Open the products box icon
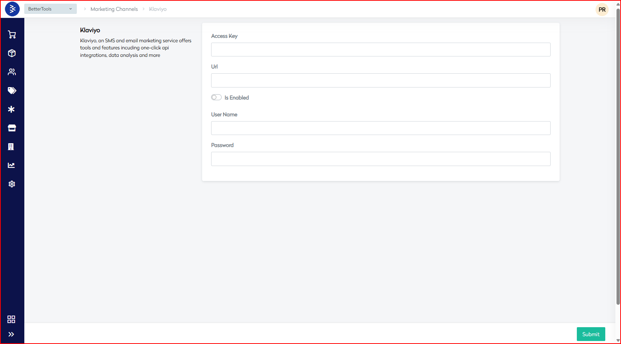The height and width of the screenshot is (344, 621). tap(12, 53)
